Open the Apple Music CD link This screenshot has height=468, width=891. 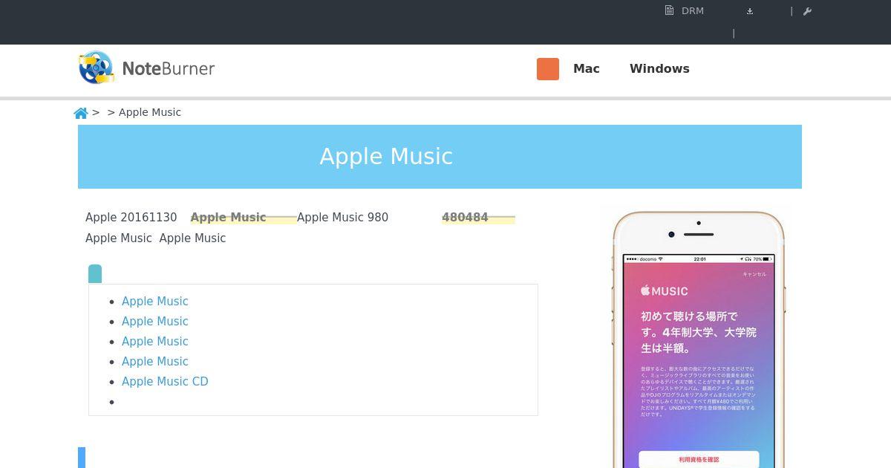[x=165, y=382]
